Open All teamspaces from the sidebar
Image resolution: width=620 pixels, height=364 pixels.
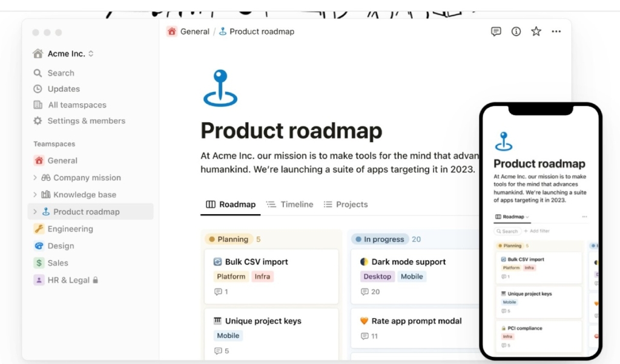(x=38, y=105)
